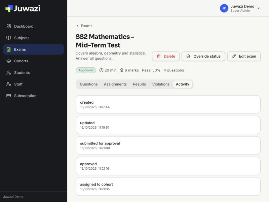Screen dimensions: 269x202
Task: Click the exam description text
Action: tap(111, 56)
